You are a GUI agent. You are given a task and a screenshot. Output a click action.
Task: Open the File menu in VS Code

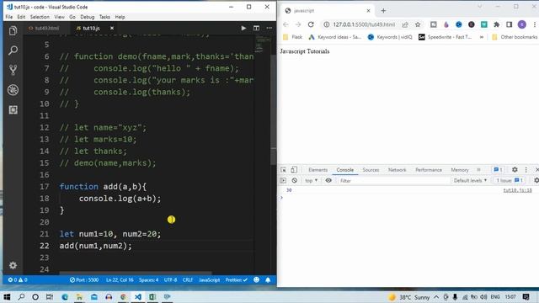coord(9,17)
